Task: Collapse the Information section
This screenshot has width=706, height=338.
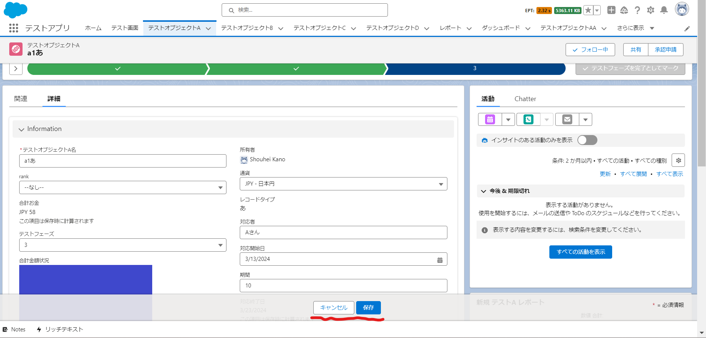Action: 21,130
